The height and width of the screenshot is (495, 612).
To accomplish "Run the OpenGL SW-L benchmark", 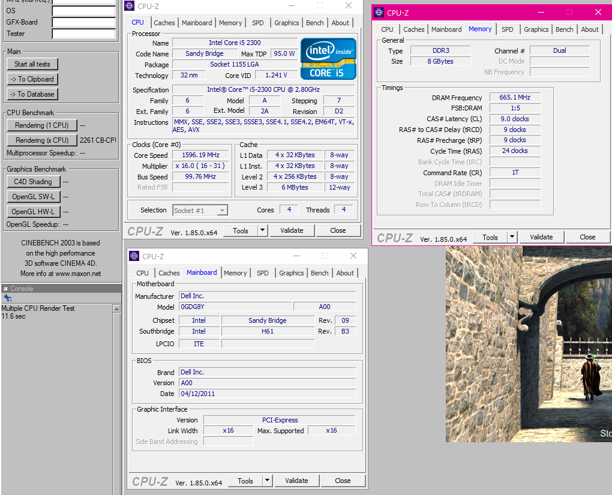I will (x=33, y=197).
